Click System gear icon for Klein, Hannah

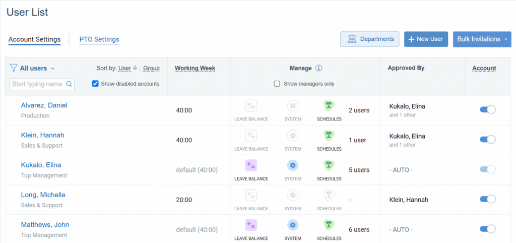click(x=293, y=136)
